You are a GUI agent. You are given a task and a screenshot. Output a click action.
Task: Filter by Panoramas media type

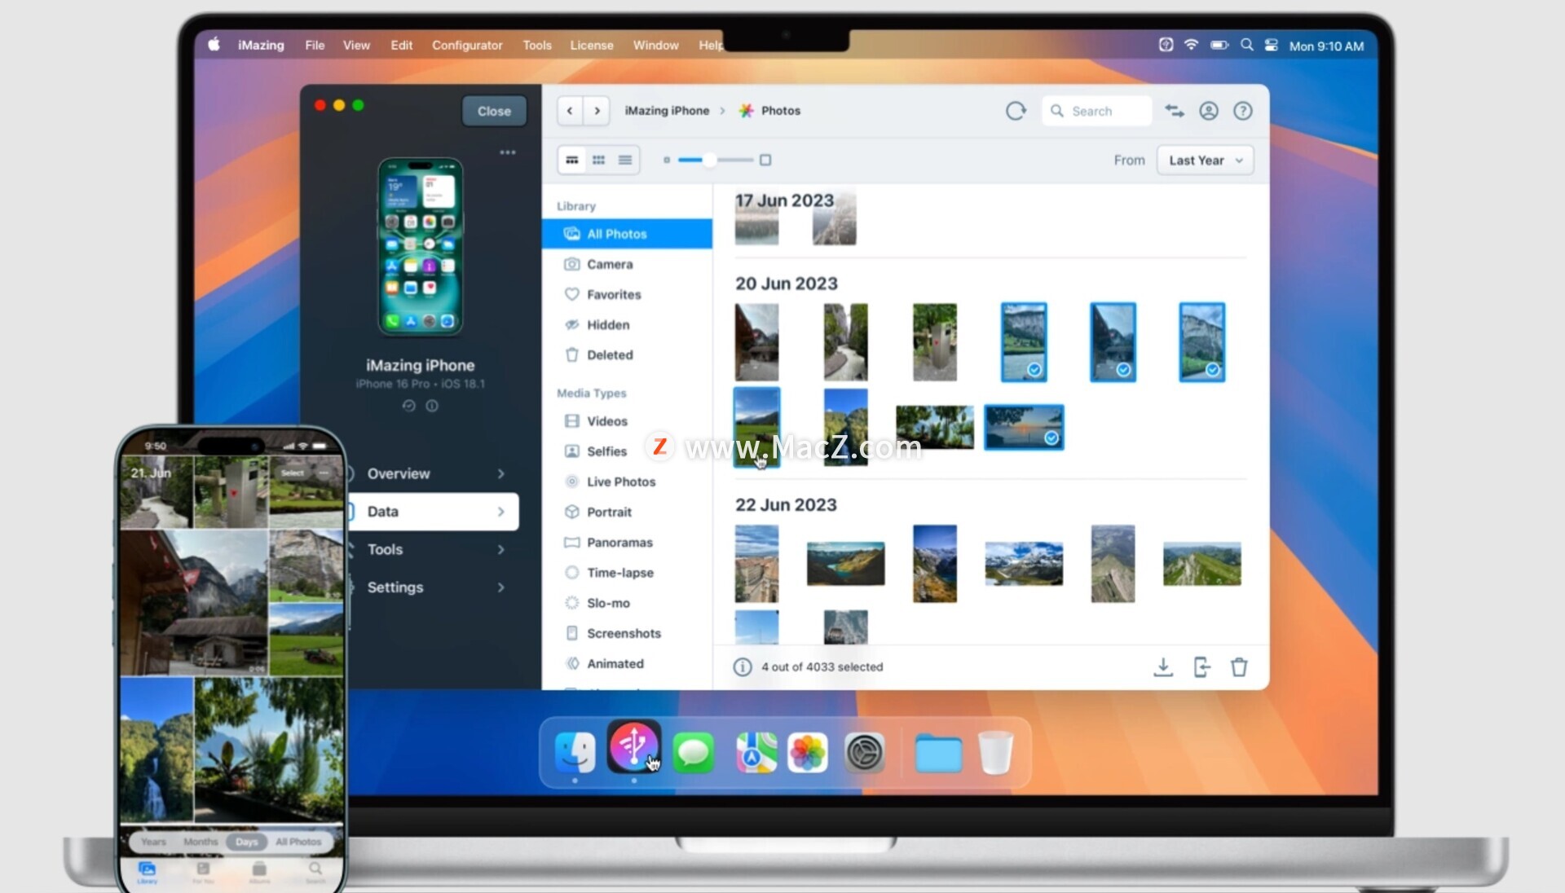click(x=627, y=542)
